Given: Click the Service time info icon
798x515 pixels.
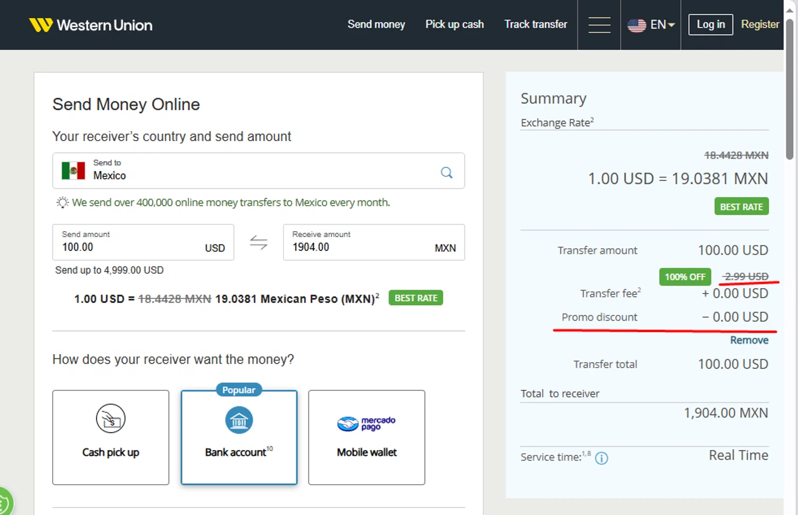Looking at the screenshot, I should (601, 458).
